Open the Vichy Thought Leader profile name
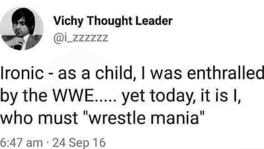The image size is (264, 149). [x=113, y=21]
